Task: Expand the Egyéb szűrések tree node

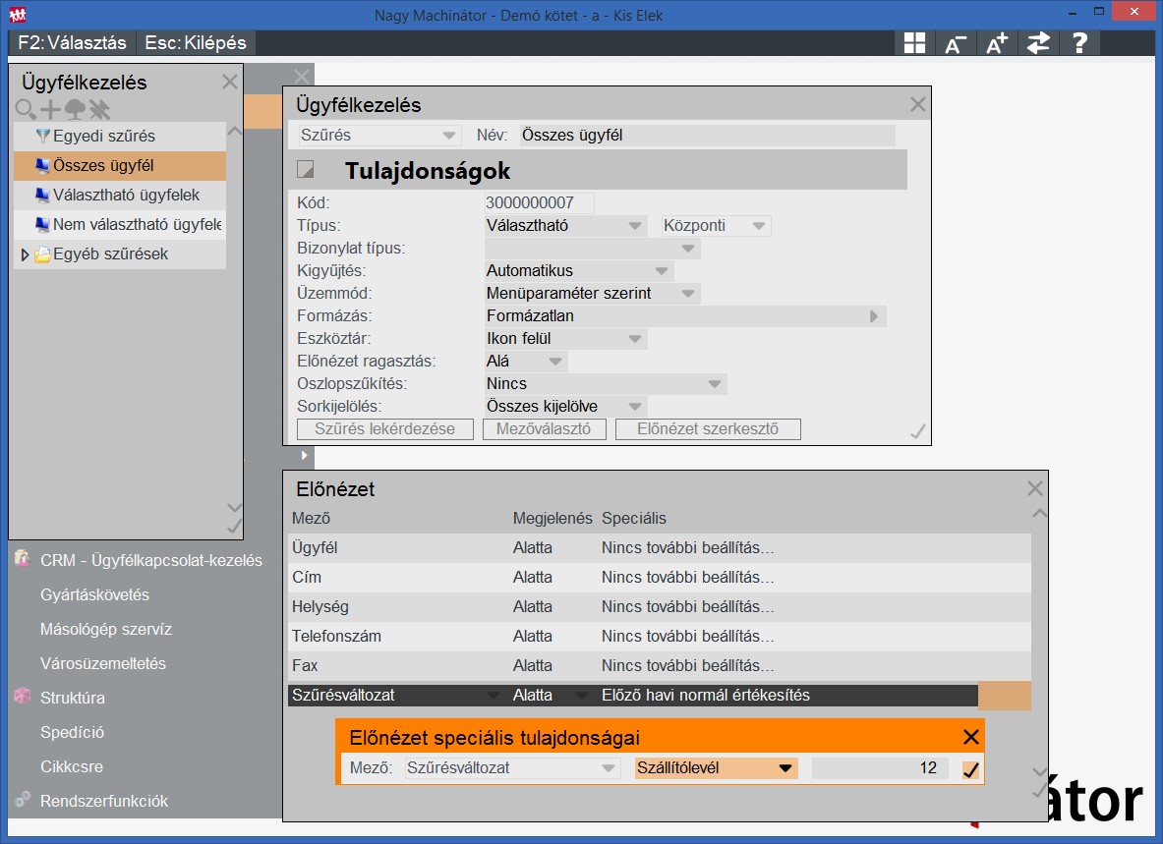Action: click(x=26, y=254)
